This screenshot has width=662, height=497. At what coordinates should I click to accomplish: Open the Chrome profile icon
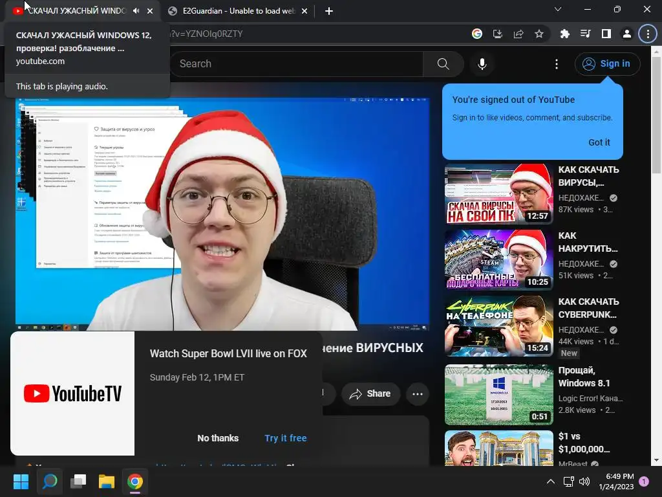(x=627, y=34)
